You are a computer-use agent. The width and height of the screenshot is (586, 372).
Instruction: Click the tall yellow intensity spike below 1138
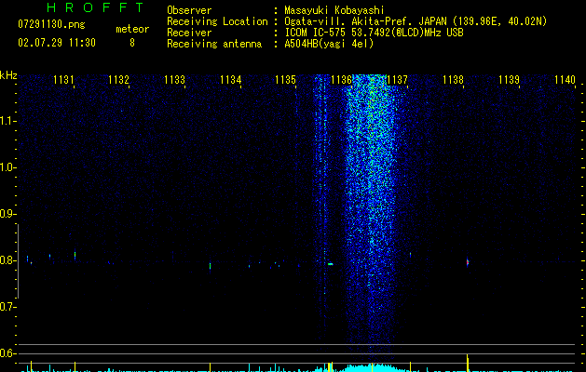tap(468, 363)
